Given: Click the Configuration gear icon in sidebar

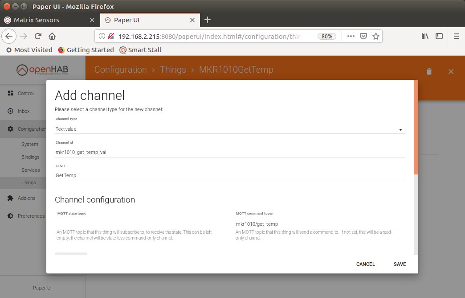Looking at the screenshot, I should (x=10, y=128).
